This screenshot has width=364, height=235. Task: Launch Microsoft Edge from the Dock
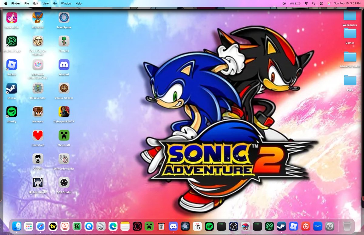113,226
